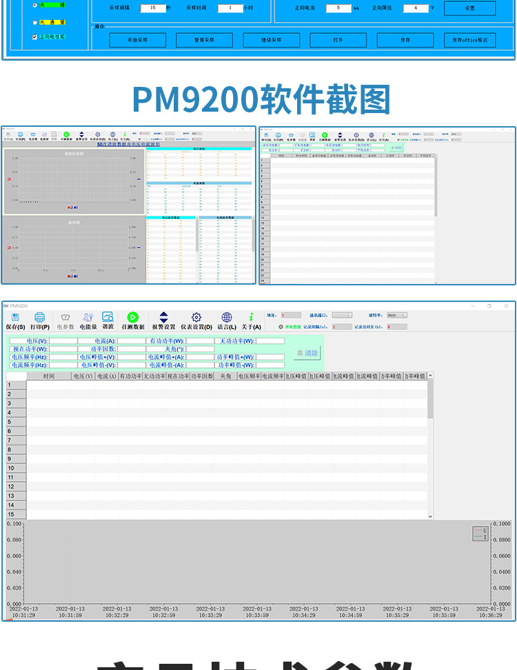Click the 地址 input field in main window
Image resolution: width=517 pixels, height=670 pixels.
click(291, 315)
